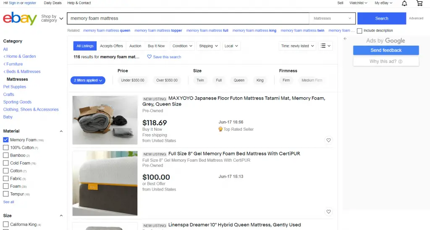This screenshot has height=230, width=430.
Task: Open the Condition filter dropdown
Action: pyautogui.click(x=182, y=46)
